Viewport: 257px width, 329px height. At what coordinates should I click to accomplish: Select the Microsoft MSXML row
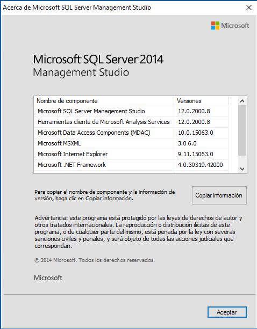coord(131,143)
